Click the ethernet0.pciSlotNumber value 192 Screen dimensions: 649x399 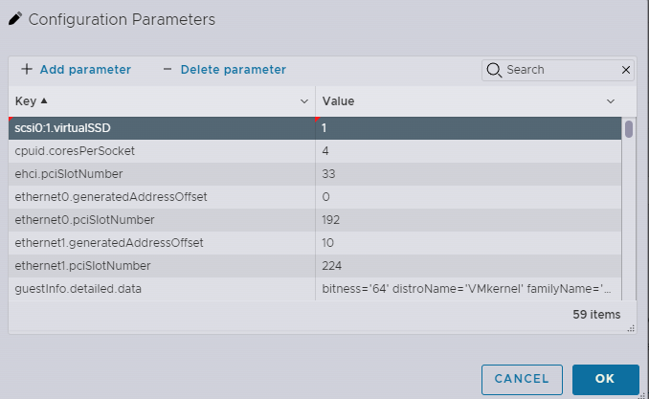(x=332, y=219)
